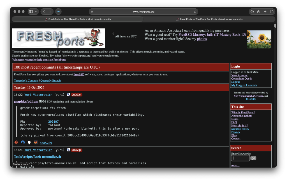Image resolution: width=287 pixels, height=181 pixels.
Task: Log out with the Logout link
Action: (x=235, y=82)
